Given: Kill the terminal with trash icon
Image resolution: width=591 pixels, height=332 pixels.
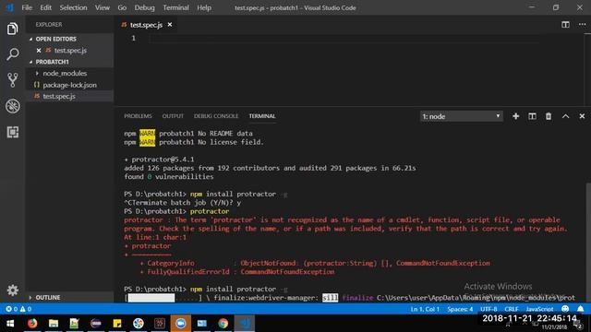Looking at the screenshot, I should point(549,116).
